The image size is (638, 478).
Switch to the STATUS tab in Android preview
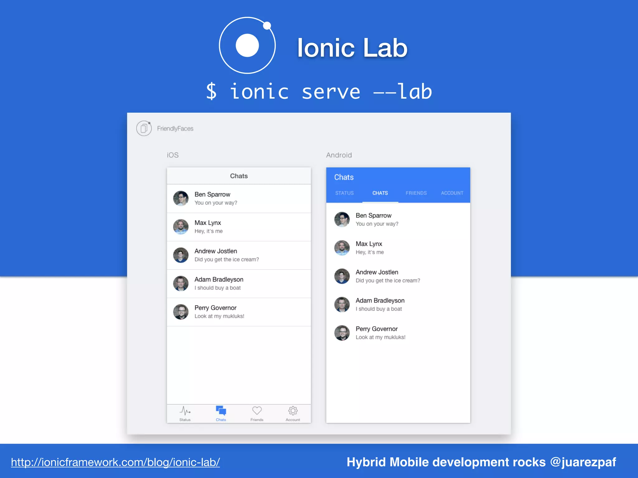pyautogui.click(x=345, y=193)
